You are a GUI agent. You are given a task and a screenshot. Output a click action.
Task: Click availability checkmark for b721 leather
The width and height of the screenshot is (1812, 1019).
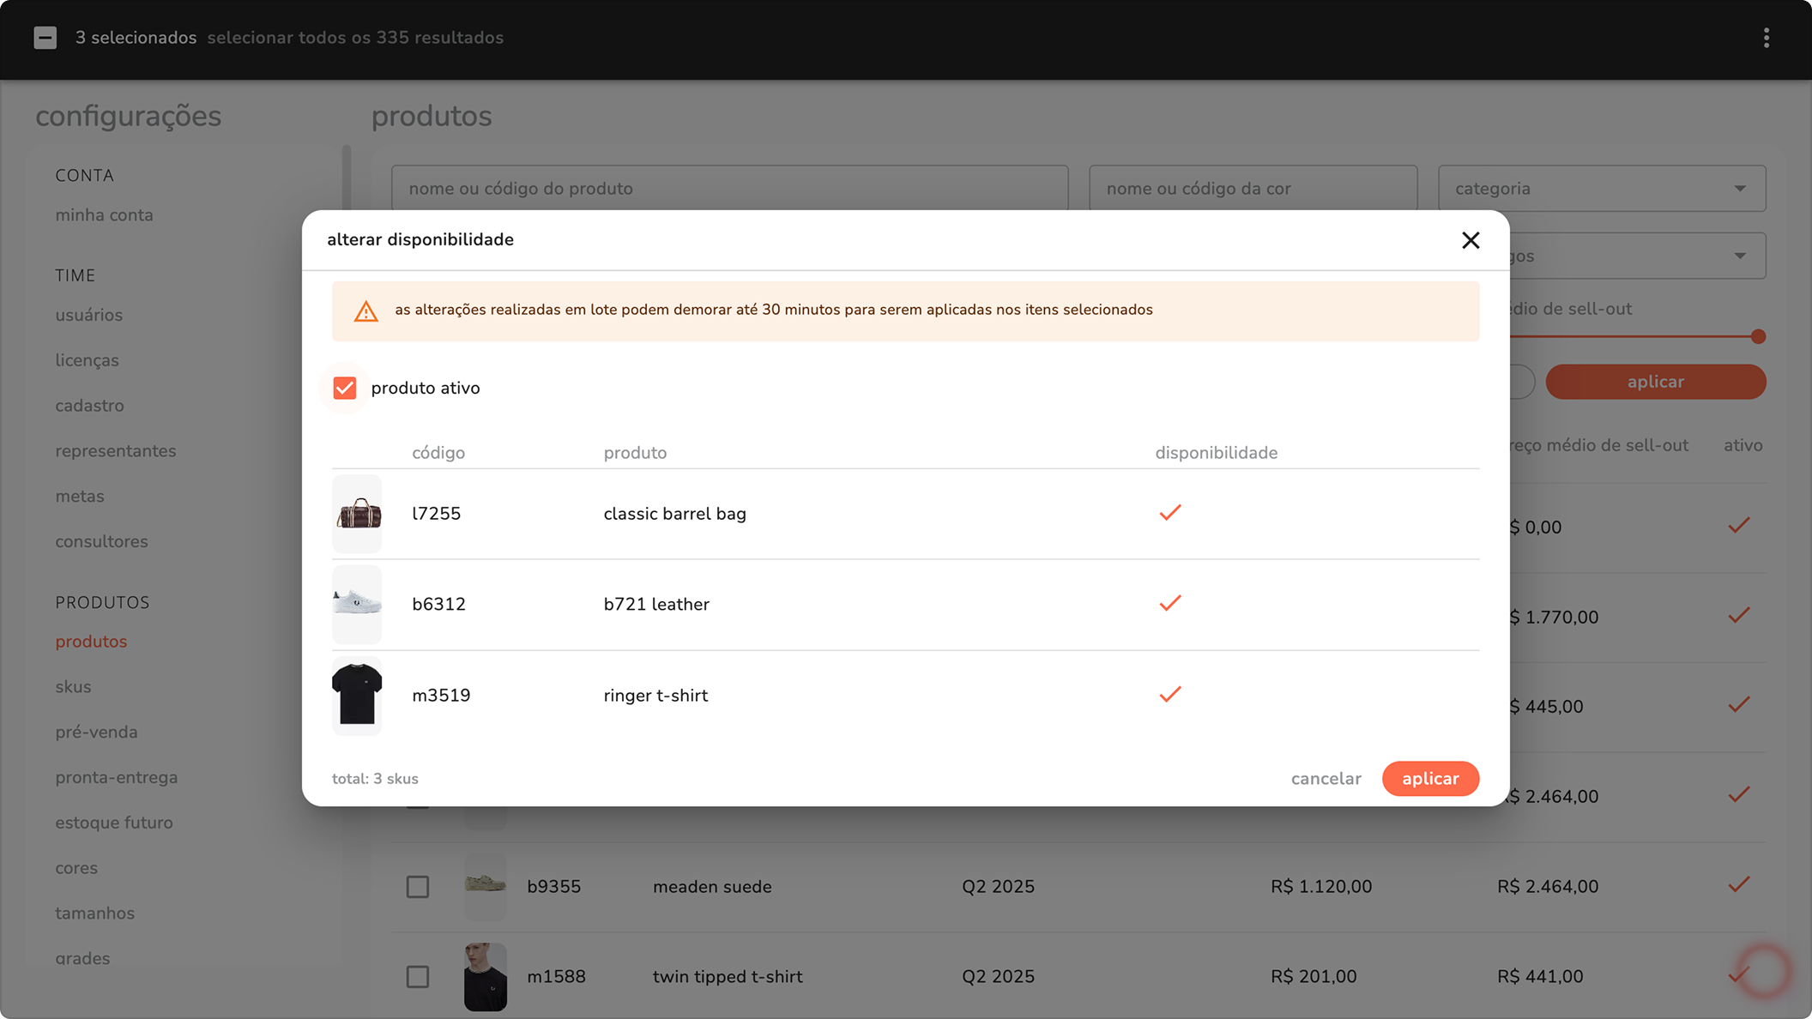tap(1170, 604)
